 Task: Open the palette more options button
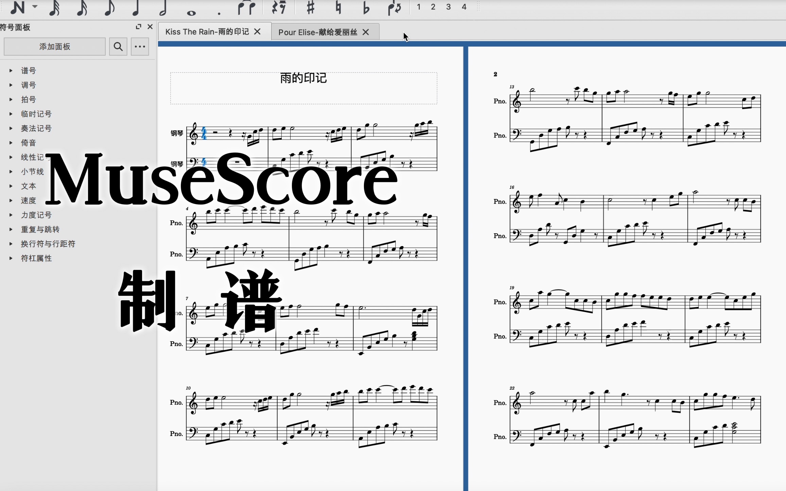click(140, 47)
